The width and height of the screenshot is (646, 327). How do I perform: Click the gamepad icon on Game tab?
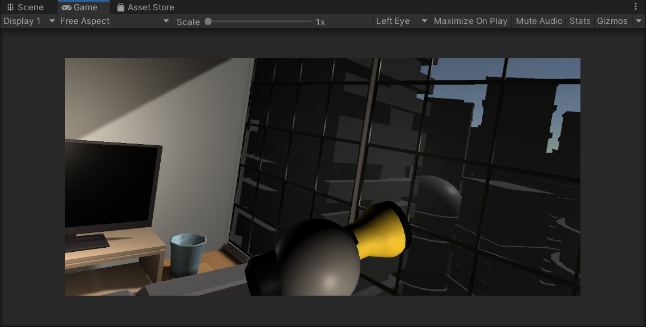(67, 7)
